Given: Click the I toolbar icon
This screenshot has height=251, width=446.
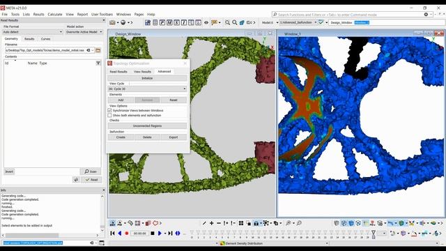Looking at the screenshot, I should click(x=184, y=22).
